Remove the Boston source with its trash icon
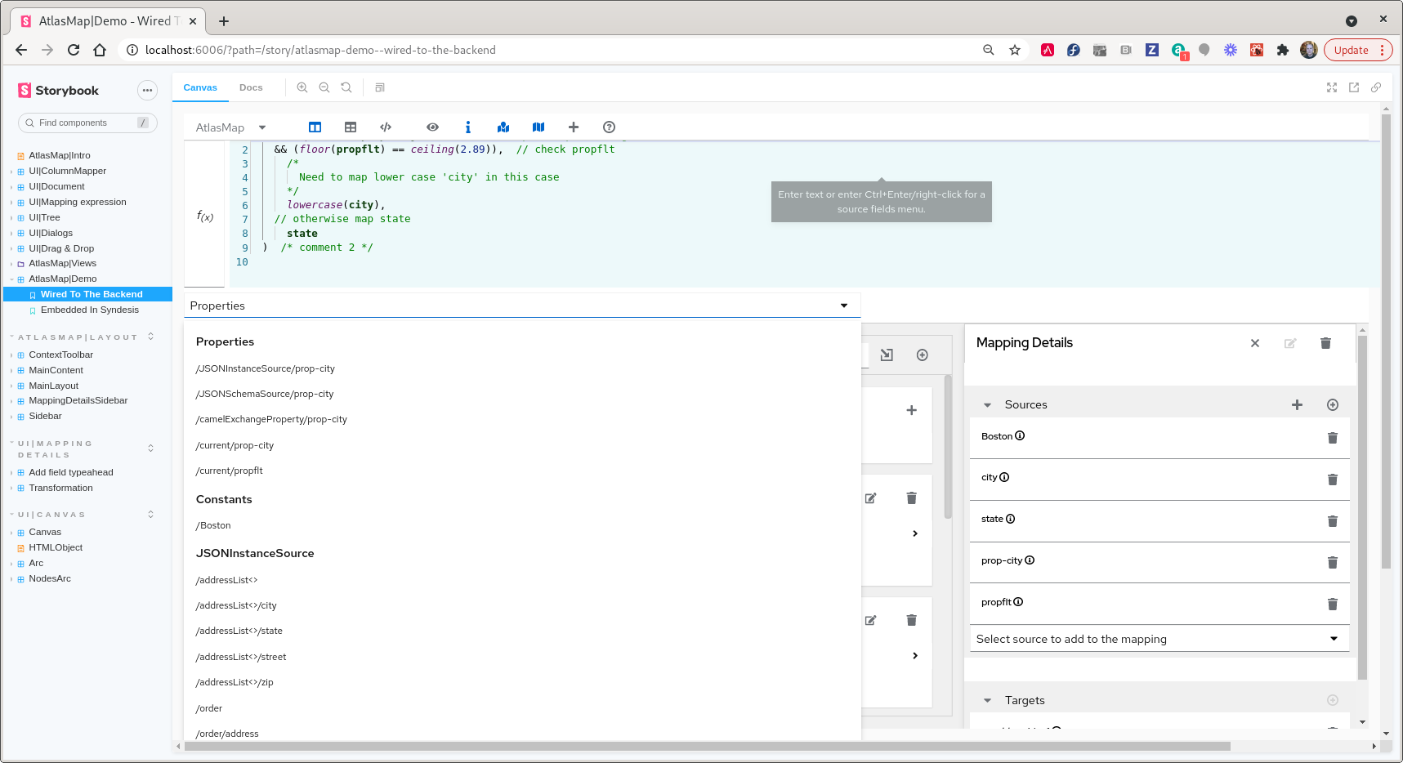 1333,437
